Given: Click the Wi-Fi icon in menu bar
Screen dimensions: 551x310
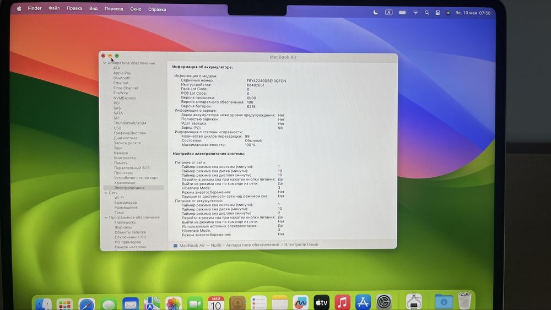Looking at the screenshot, I should coord(415,13).
